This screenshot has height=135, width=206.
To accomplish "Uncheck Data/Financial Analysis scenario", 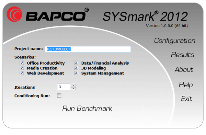I will (76, 63).
